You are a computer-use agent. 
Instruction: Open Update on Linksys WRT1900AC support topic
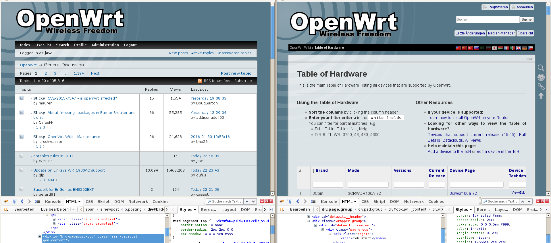69,170
